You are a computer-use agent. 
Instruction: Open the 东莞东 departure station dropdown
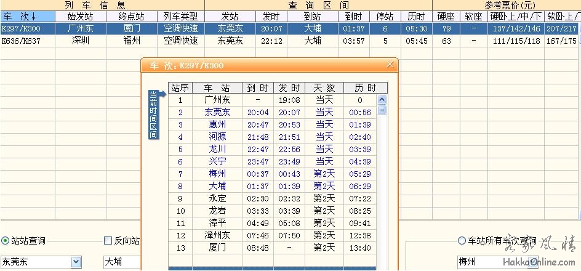(76, 262)
